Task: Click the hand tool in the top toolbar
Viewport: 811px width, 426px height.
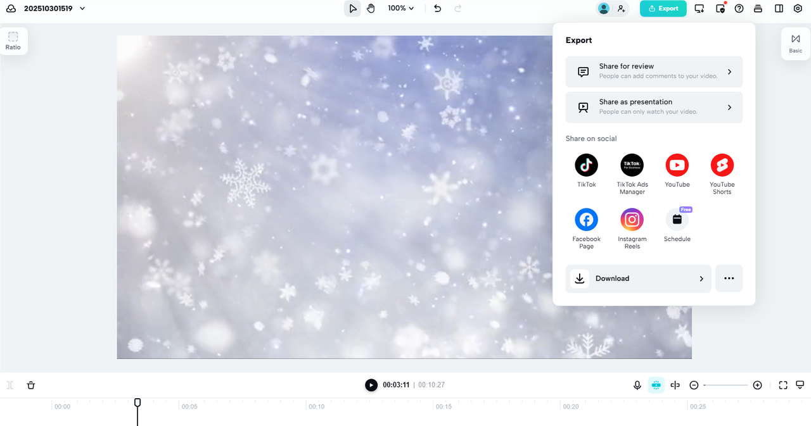Action: (371, 8)
